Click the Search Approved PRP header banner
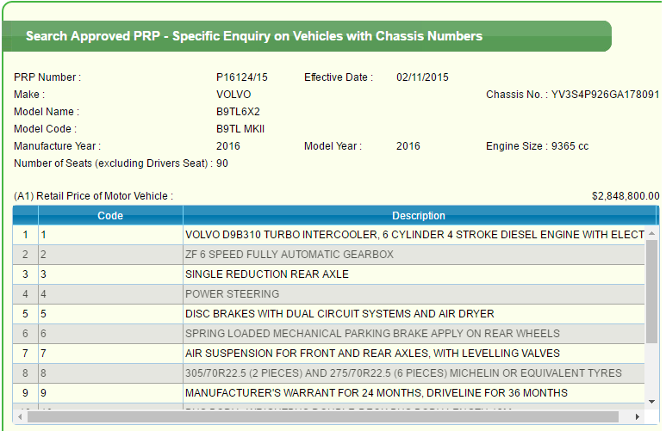Screen dimensions: 666x431 coord(254,36)
